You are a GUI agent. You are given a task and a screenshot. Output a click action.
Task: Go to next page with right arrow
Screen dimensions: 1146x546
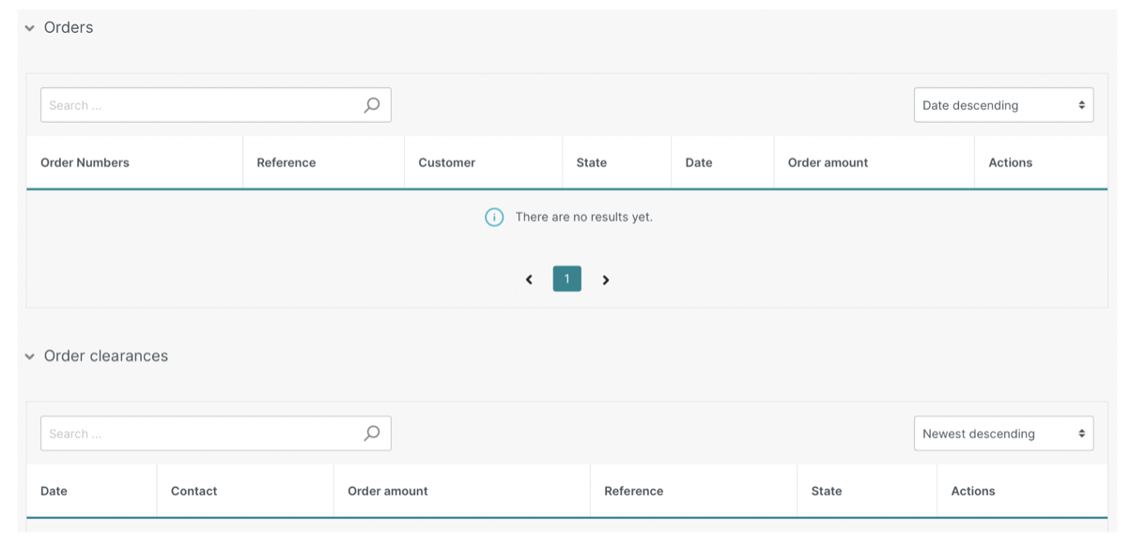pyautogui.click(x=606, y=280)
